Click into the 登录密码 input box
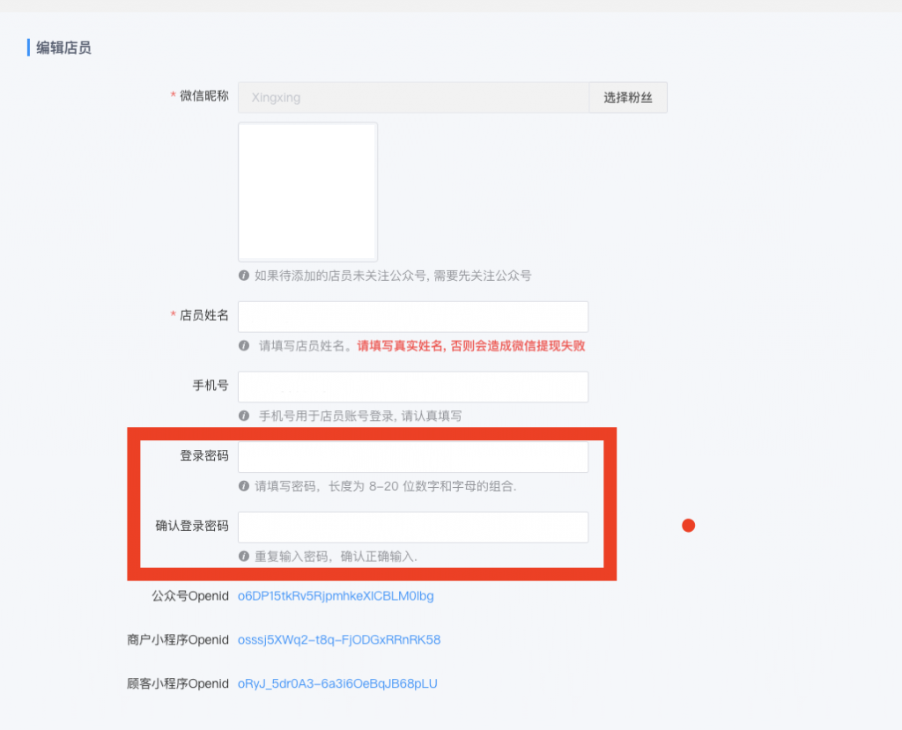902x730 pixels. [x=412, y=457]
